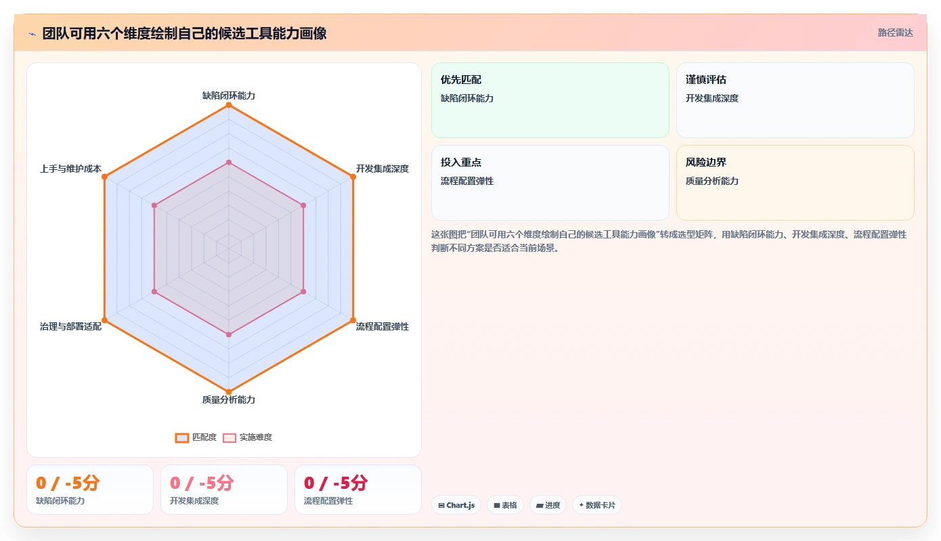The width and height of the screenshot is (941, 541).
Task: Click the orange point at 上手与维护成本 vertex
Action: pos(104,177)
